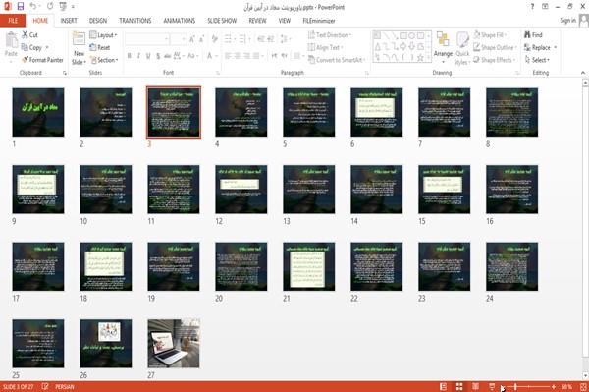Open the Find tool in Editing group
589x392 pixels.
click(533, 35)
